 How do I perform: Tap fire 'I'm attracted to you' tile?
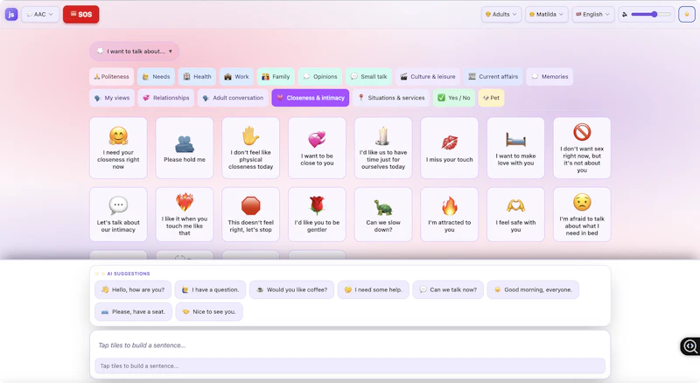pyautogui.click(x=450, y=214)
